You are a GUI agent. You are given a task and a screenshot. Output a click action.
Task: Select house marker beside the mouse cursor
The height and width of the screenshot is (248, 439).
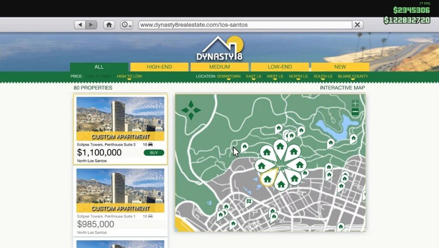pyautogui.click(x=245, y=147)
